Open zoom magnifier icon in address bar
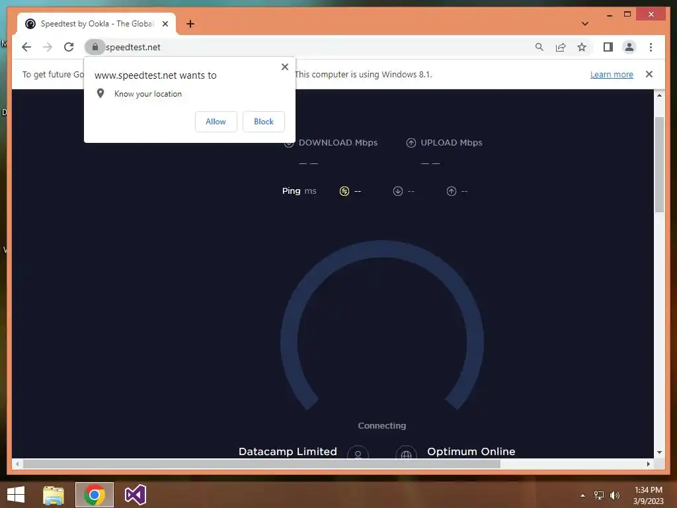Viewport: 677px width, 508px height. (539, 47)
